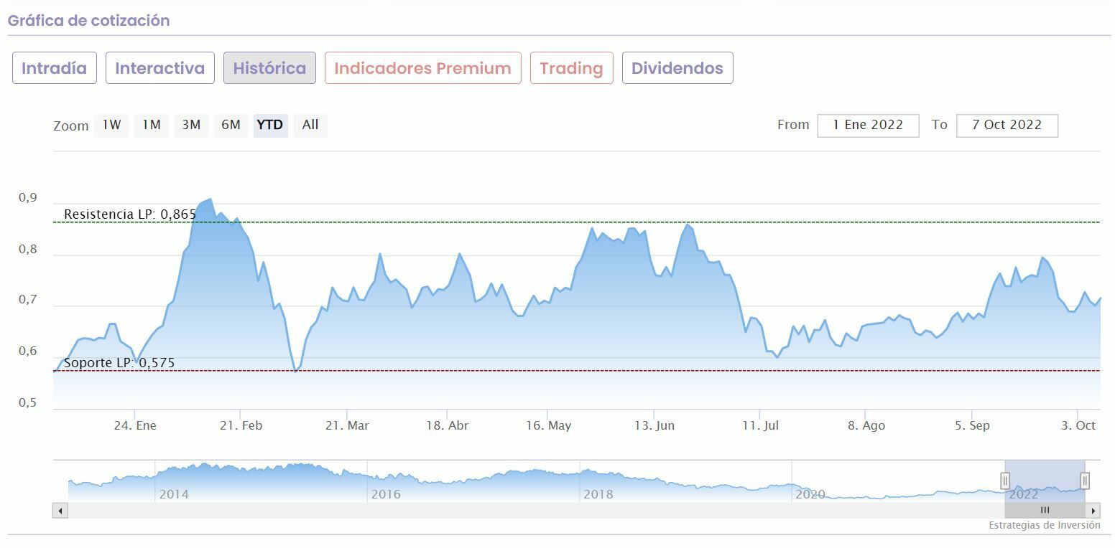The image size is (1115, 548).
Task: Show the Dividendos tab
Action: pyautogui.click(x=677, y=68)
